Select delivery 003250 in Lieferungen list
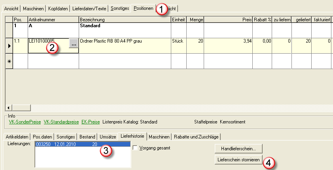 coord(67,144)
